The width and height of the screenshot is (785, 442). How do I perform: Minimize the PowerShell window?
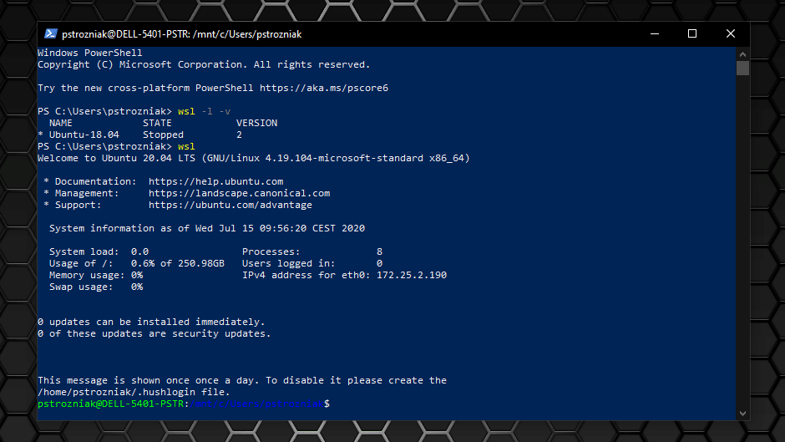(x=654, y=34)
